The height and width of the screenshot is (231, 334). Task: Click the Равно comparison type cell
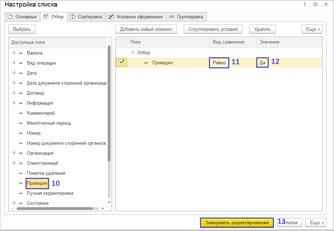click(x=219, y=62)
